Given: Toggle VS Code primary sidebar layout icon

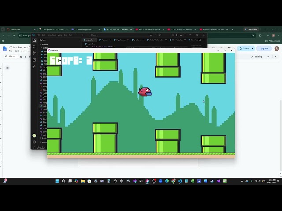Looking at the screenshot, I should [x=177, y=35].
